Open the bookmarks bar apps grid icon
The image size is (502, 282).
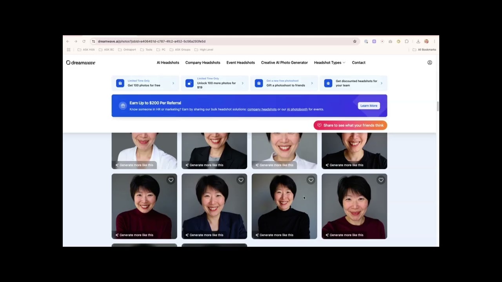(x=69, y=50)
